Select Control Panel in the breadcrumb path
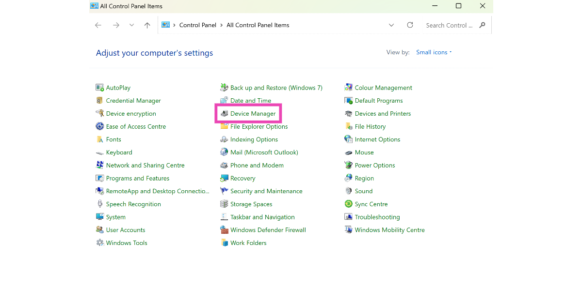The height and width of the screenshot is (304, 582). pos(198,25)
